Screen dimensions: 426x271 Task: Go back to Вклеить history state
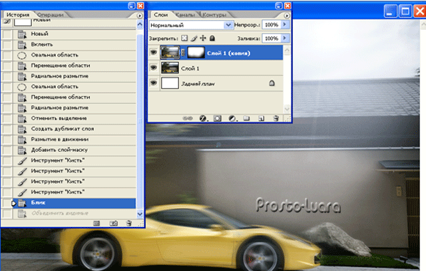coord(75,45)
